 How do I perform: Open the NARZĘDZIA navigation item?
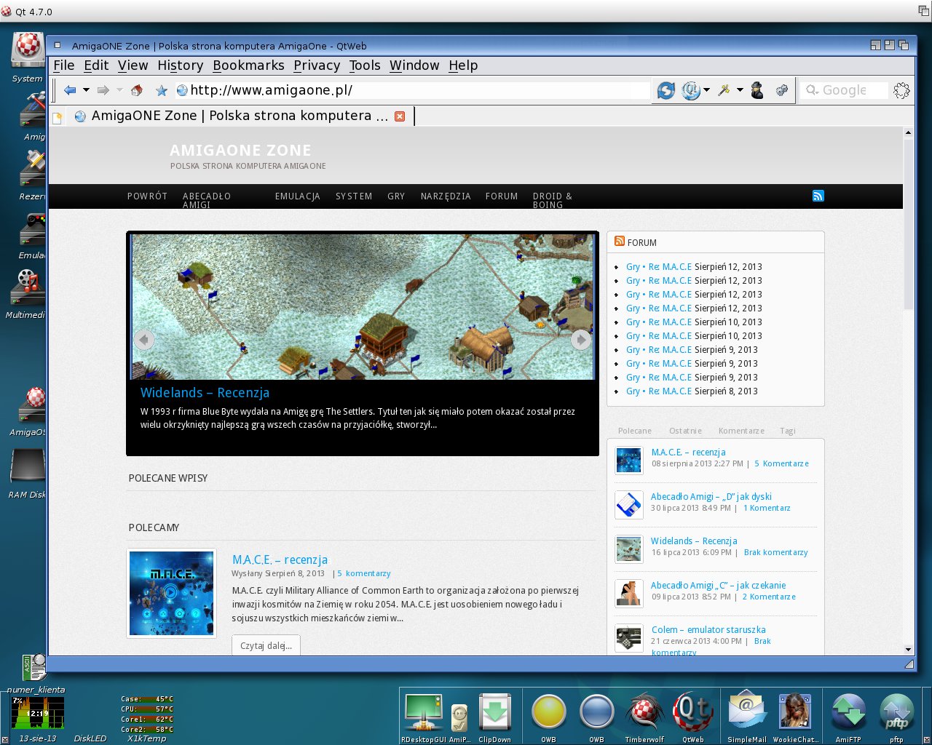click(446, 196)
